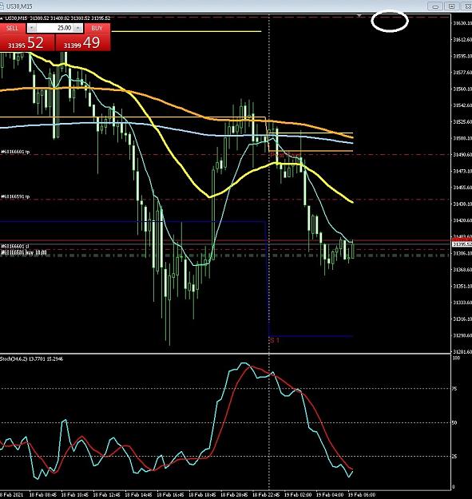Click the SELL one-click trading button
Screen dimensions: 472x499
pyautogui.click(x=13, y=28)
